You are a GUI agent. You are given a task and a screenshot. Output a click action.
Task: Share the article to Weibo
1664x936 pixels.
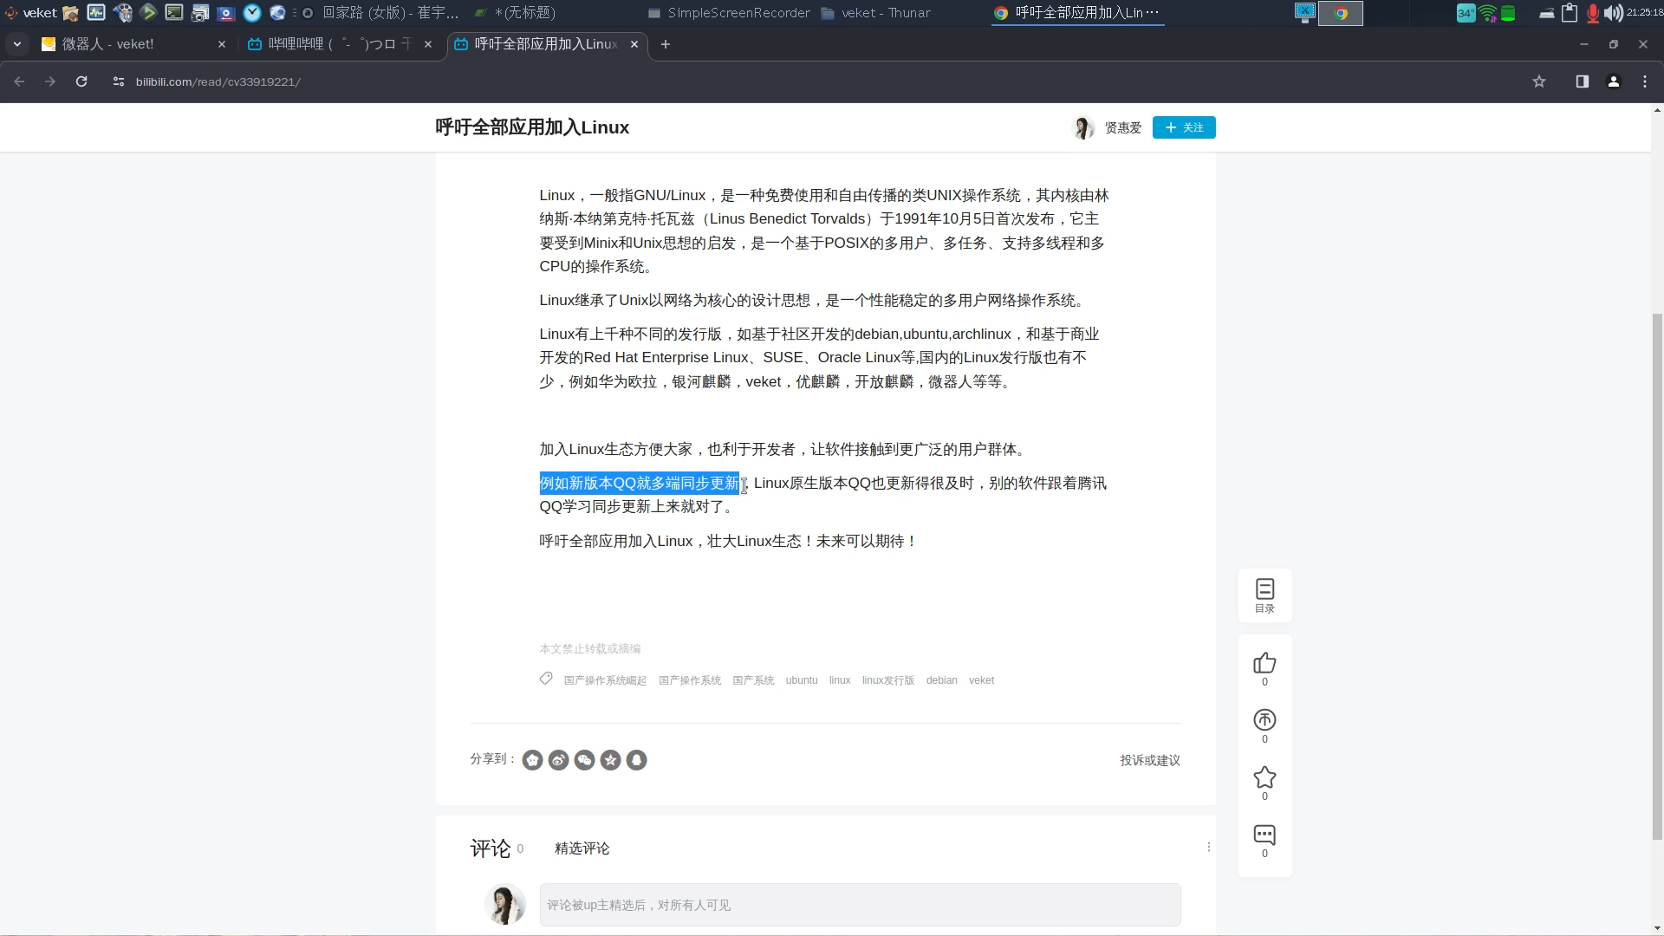click(558, 760)
